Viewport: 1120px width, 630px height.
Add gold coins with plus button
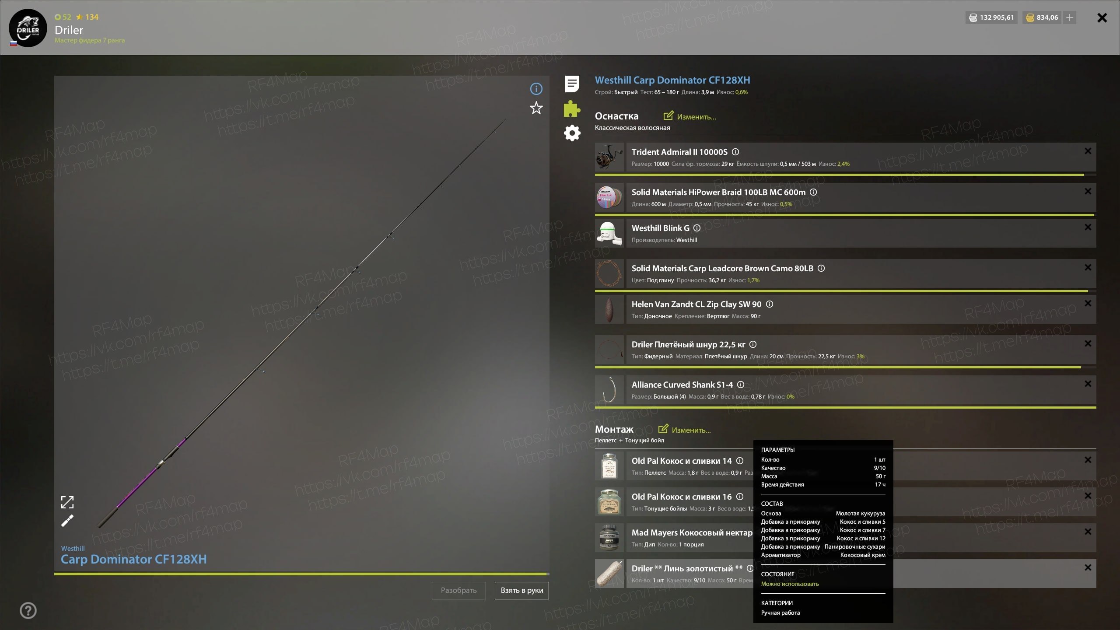click(x=1070, y=17)
